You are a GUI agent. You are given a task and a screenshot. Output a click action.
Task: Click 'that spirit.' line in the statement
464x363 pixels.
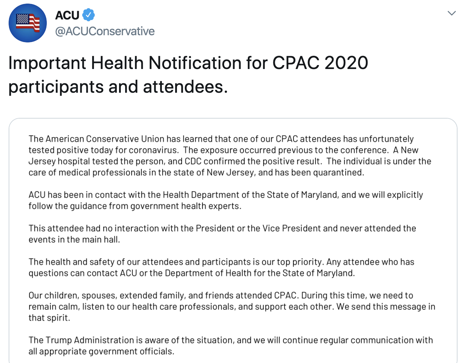tap(49, 318)
